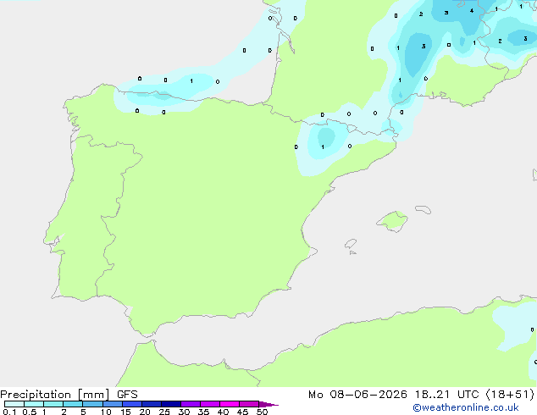
Task: Click the 'Precipitation [mm]' title text
Action: (x=55, y=395)
